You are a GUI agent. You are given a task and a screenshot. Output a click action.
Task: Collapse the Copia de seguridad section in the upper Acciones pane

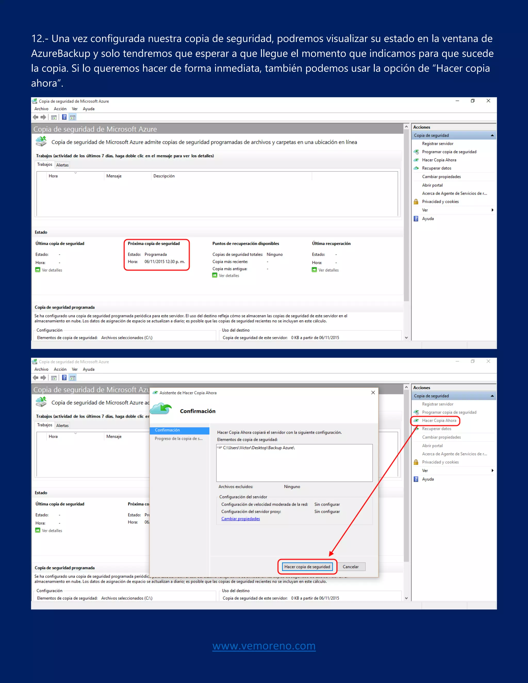coord(492,135)
